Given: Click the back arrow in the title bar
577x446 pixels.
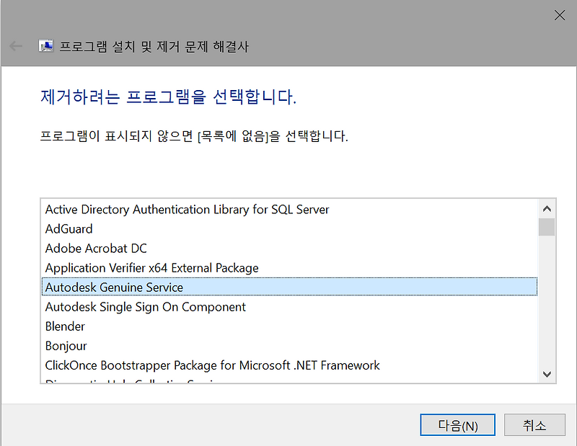Looking at the screenshot, I should pyautogui.click(x=16, y=46).
